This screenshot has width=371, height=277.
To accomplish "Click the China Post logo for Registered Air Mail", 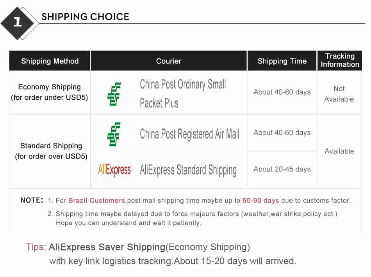I will [114, 134].
